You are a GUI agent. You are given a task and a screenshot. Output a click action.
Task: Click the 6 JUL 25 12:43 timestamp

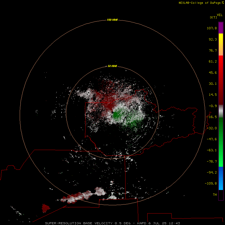[164, 223]
